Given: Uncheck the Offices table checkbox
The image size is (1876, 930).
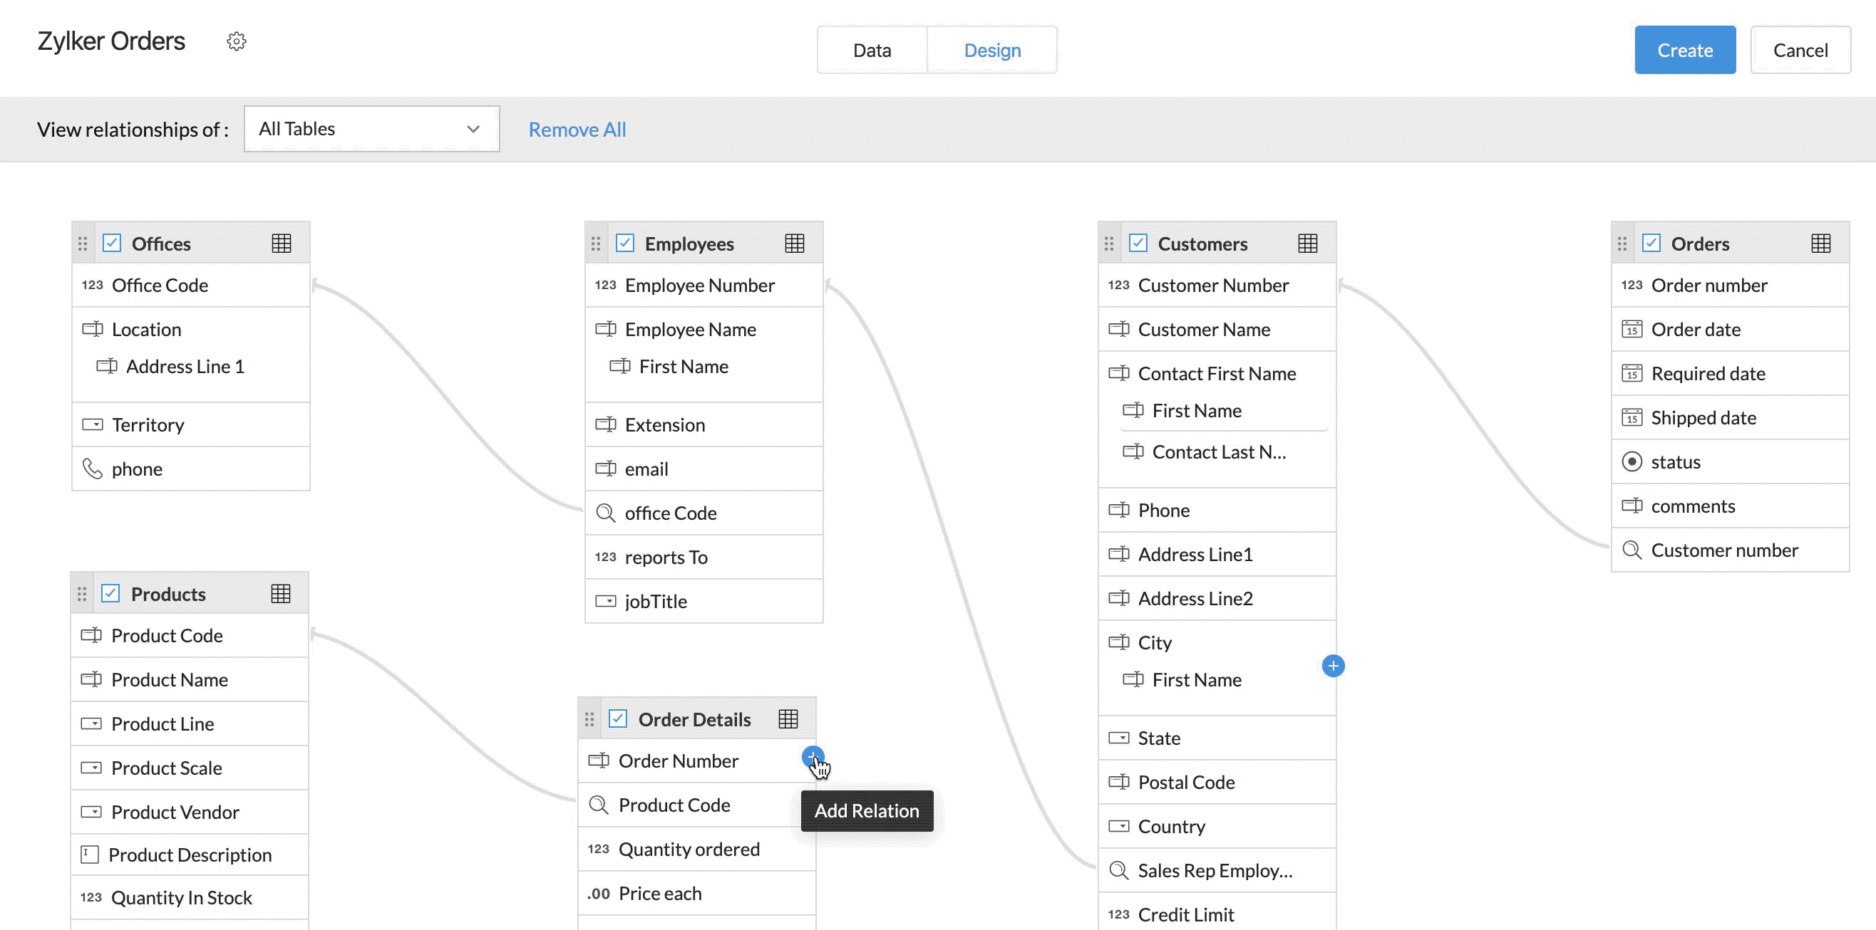Looking at the screenshot, I should pos(112,243).
